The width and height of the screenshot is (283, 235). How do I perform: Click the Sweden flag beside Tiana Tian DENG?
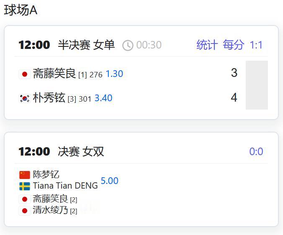click(x=25, y=186)
